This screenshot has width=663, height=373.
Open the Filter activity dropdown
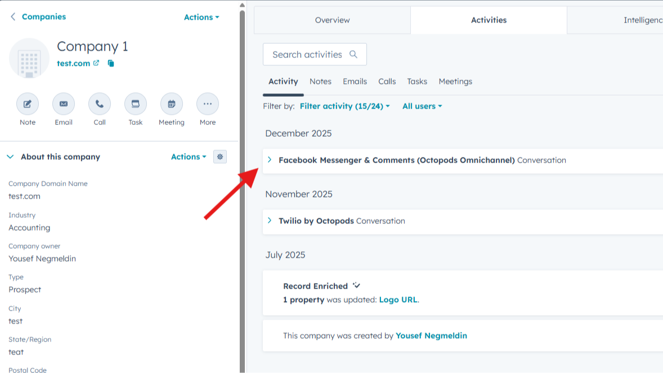click(344, 106)
